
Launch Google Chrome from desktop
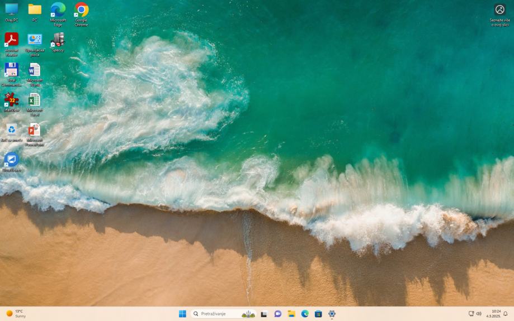click(81, 14)
